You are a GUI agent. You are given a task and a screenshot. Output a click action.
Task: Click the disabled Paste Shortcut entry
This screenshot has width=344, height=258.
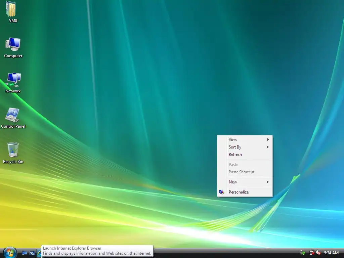(x=245, y=172)
